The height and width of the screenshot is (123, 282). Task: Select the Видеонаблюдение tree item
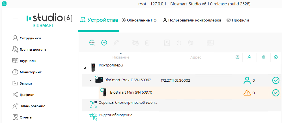point(116,115)
